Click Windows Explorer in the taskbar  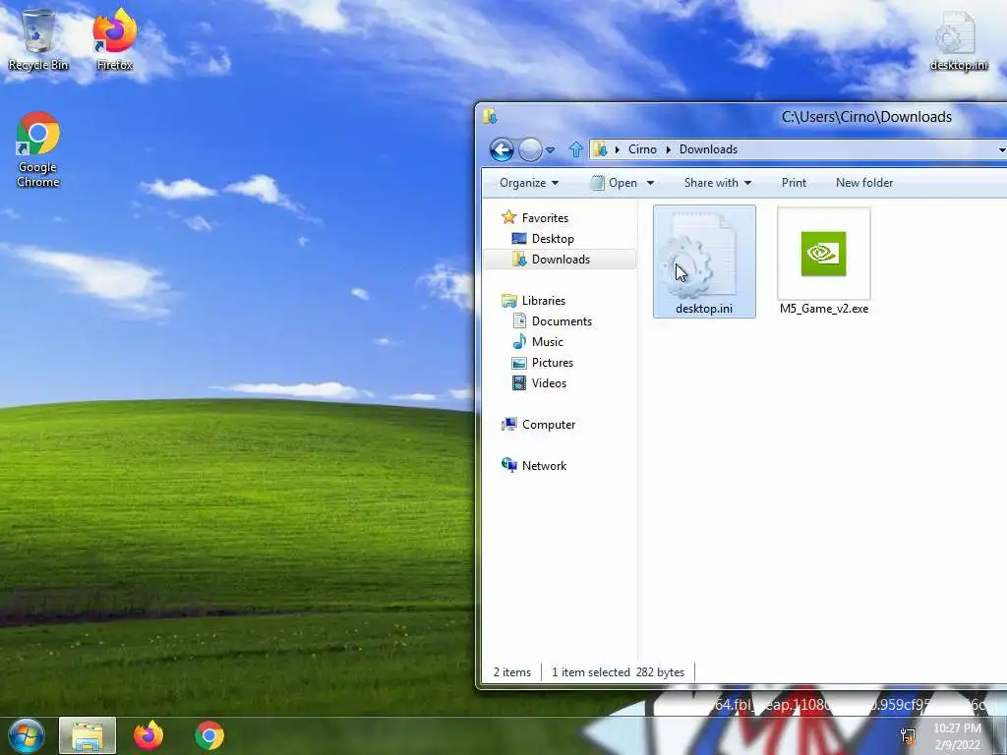tap(88, 735)
